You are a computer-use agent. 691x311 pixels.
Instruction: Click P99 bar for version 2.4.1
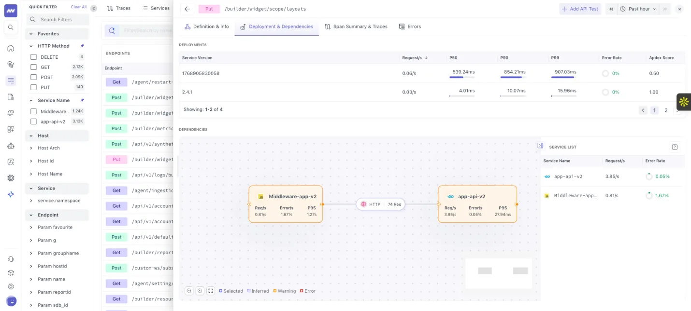point(563,96)
